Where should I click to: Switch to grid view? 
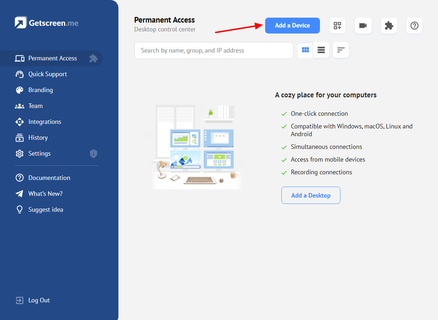point(305,50)
